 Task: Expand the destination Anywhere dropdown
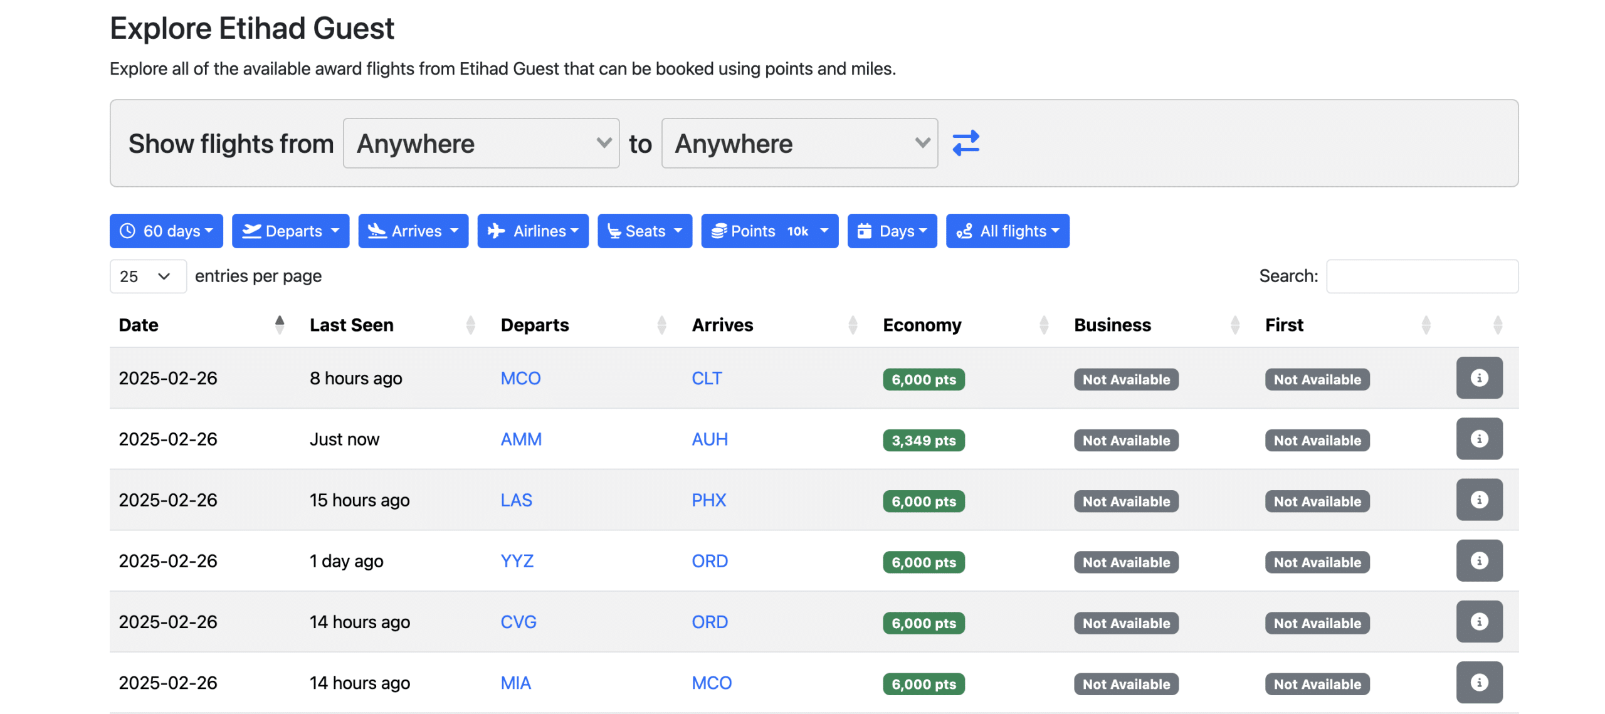click(x=799, y=144)
